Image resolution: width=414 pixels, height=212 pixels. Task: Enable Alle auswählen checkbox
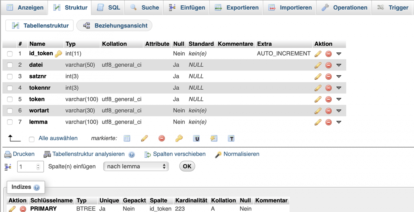coord(32,139)
